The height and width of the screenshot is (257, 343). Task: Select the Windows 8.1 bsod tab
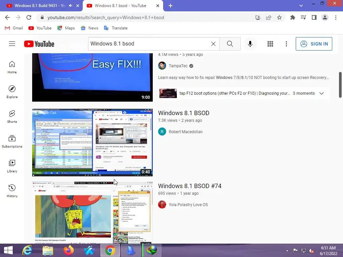[120, 6]
